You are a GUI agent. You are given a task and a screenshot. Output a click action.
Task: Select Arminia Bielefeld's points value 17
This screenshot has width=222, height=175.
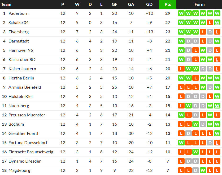[168, 87]
